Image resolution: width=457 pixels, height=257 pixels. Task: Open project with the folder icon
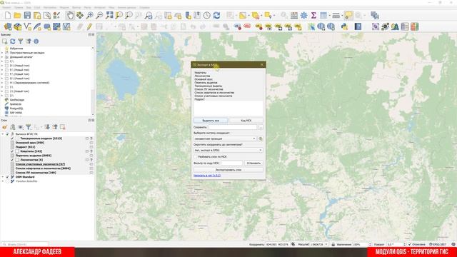point(17,16)
